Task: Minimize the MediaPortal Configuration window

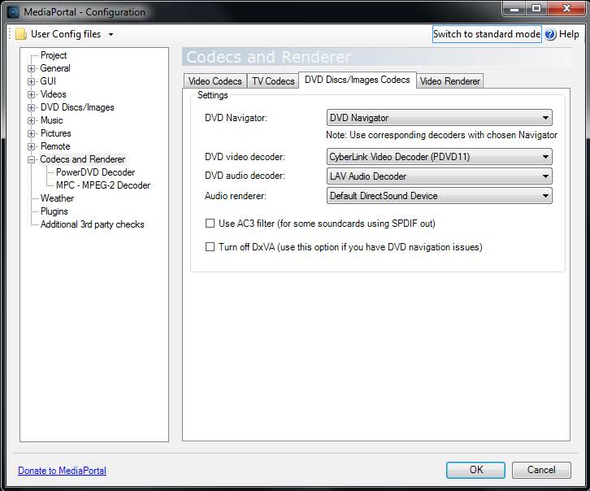Action: (514, 9)
